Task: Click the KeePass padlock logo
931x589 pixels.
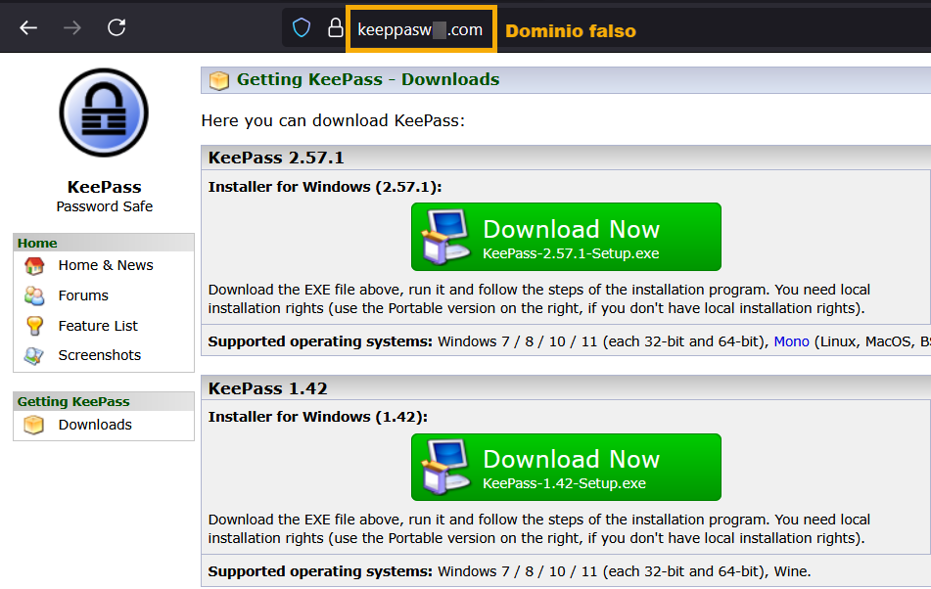Action: point(104,113)
